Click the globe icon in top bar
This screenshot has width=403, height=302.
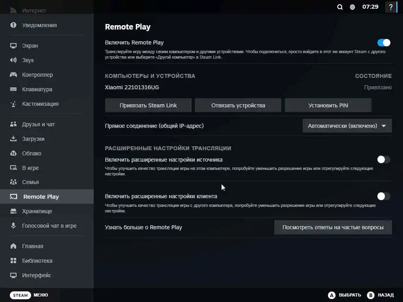point(352,7)
